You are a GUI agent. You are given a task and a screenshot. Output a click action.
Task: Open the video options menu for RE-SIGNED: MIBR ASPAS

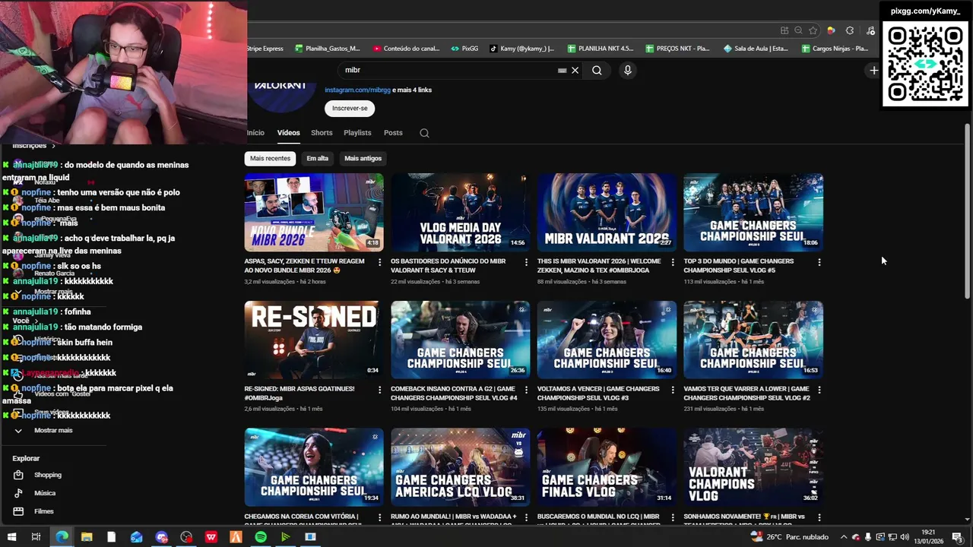[x=380, y=390]
